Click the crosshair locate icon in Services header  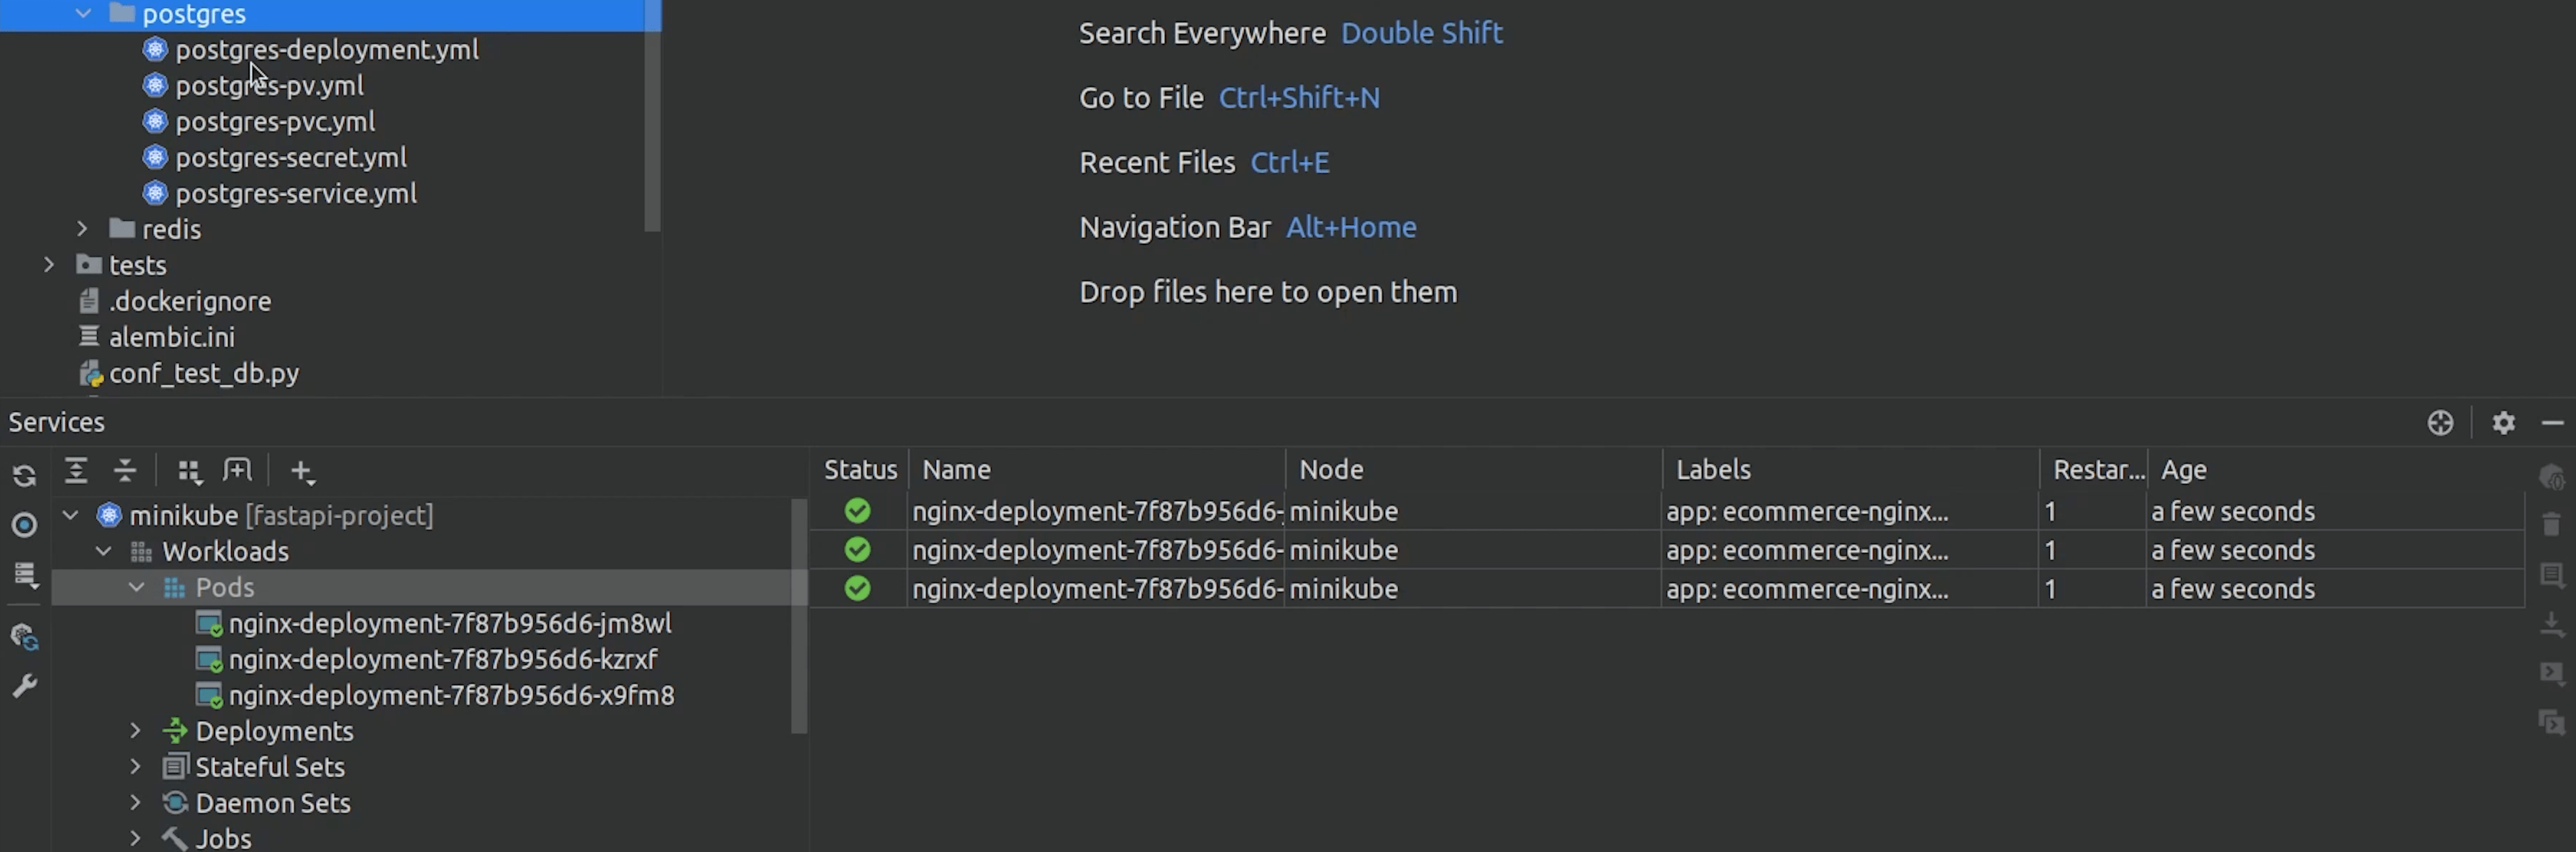click(x=2440, y=423)
